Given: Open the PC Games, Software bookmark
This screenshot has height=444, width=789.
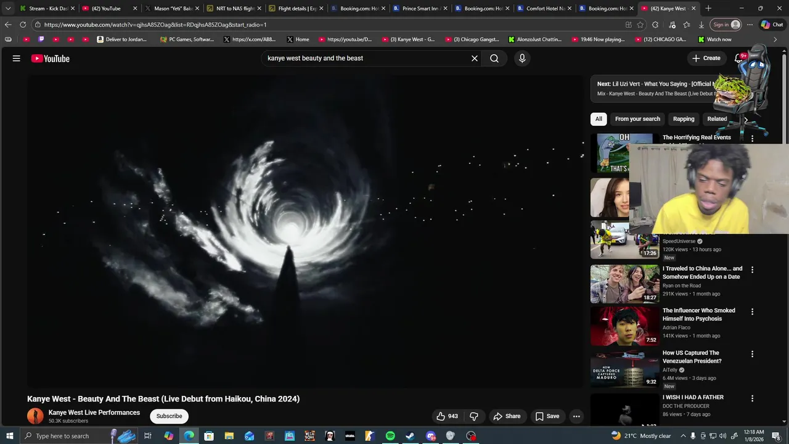Looking at the screenshot, I should (x=187, y=39).
